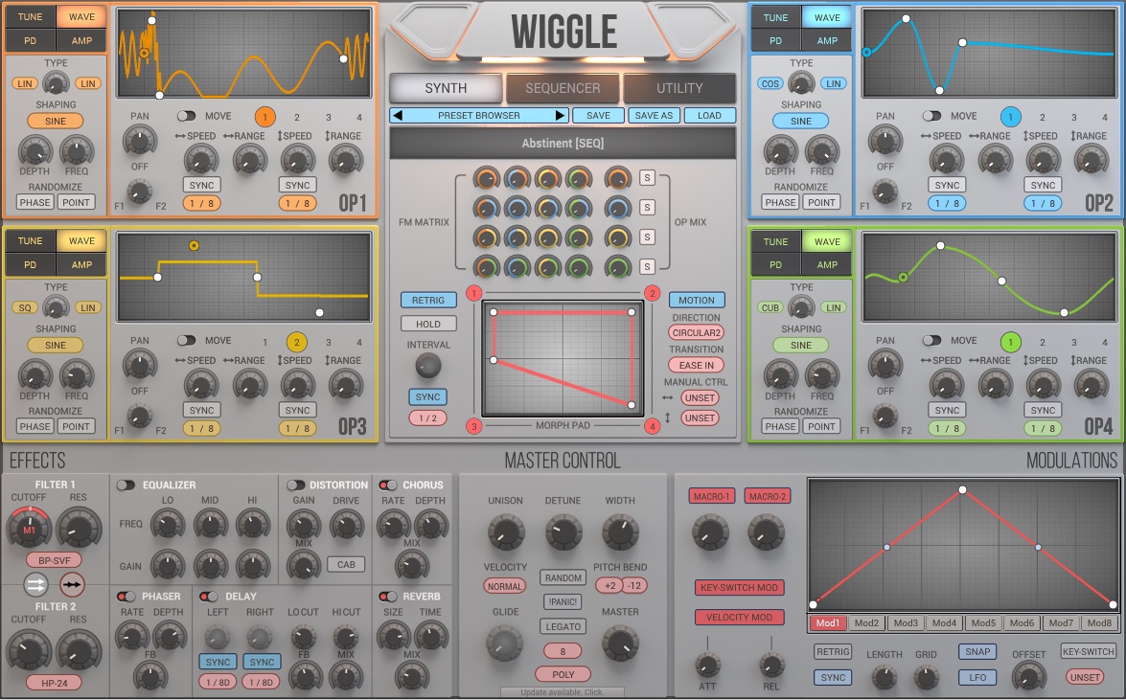Image resolution: width=1126 pixels, height=700 pixels.
Task: Click the Detune knob
Action: pyautogui.click(x=563, y=532)
